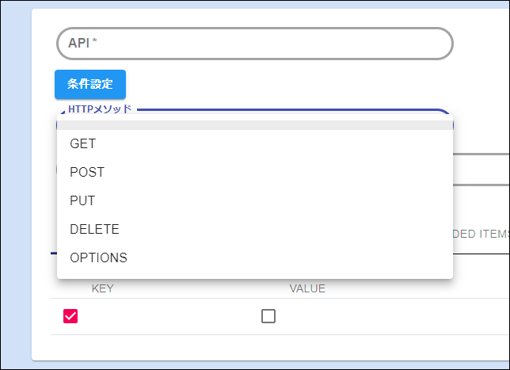Uncheck the red checkbox under KEY
Screen dimensions: 510x370
tap(70, 316)
